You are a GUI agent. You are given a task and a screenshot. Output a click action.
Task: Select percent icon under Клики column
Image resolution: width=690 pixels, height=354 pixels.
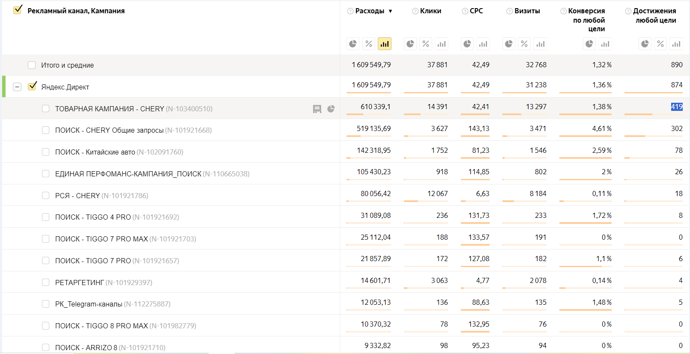click(426, 44)
